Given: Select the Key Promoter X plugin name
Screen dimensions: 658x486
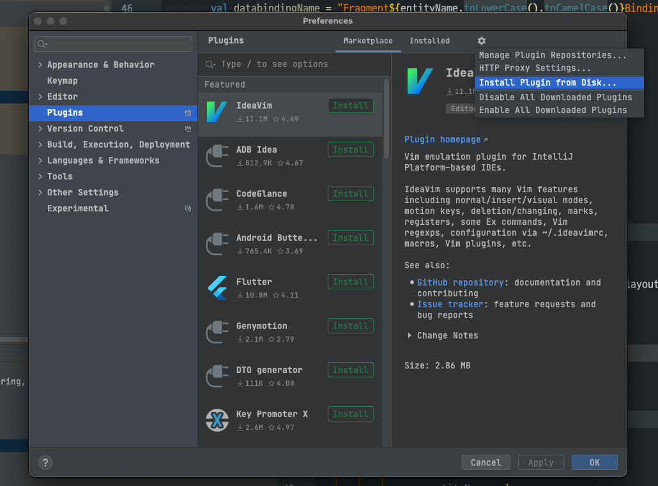Looking at the screenshot, I should point(272,414).
